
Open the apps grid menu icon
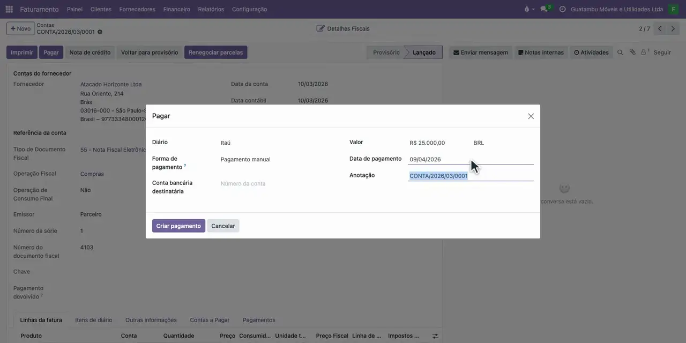9,9
